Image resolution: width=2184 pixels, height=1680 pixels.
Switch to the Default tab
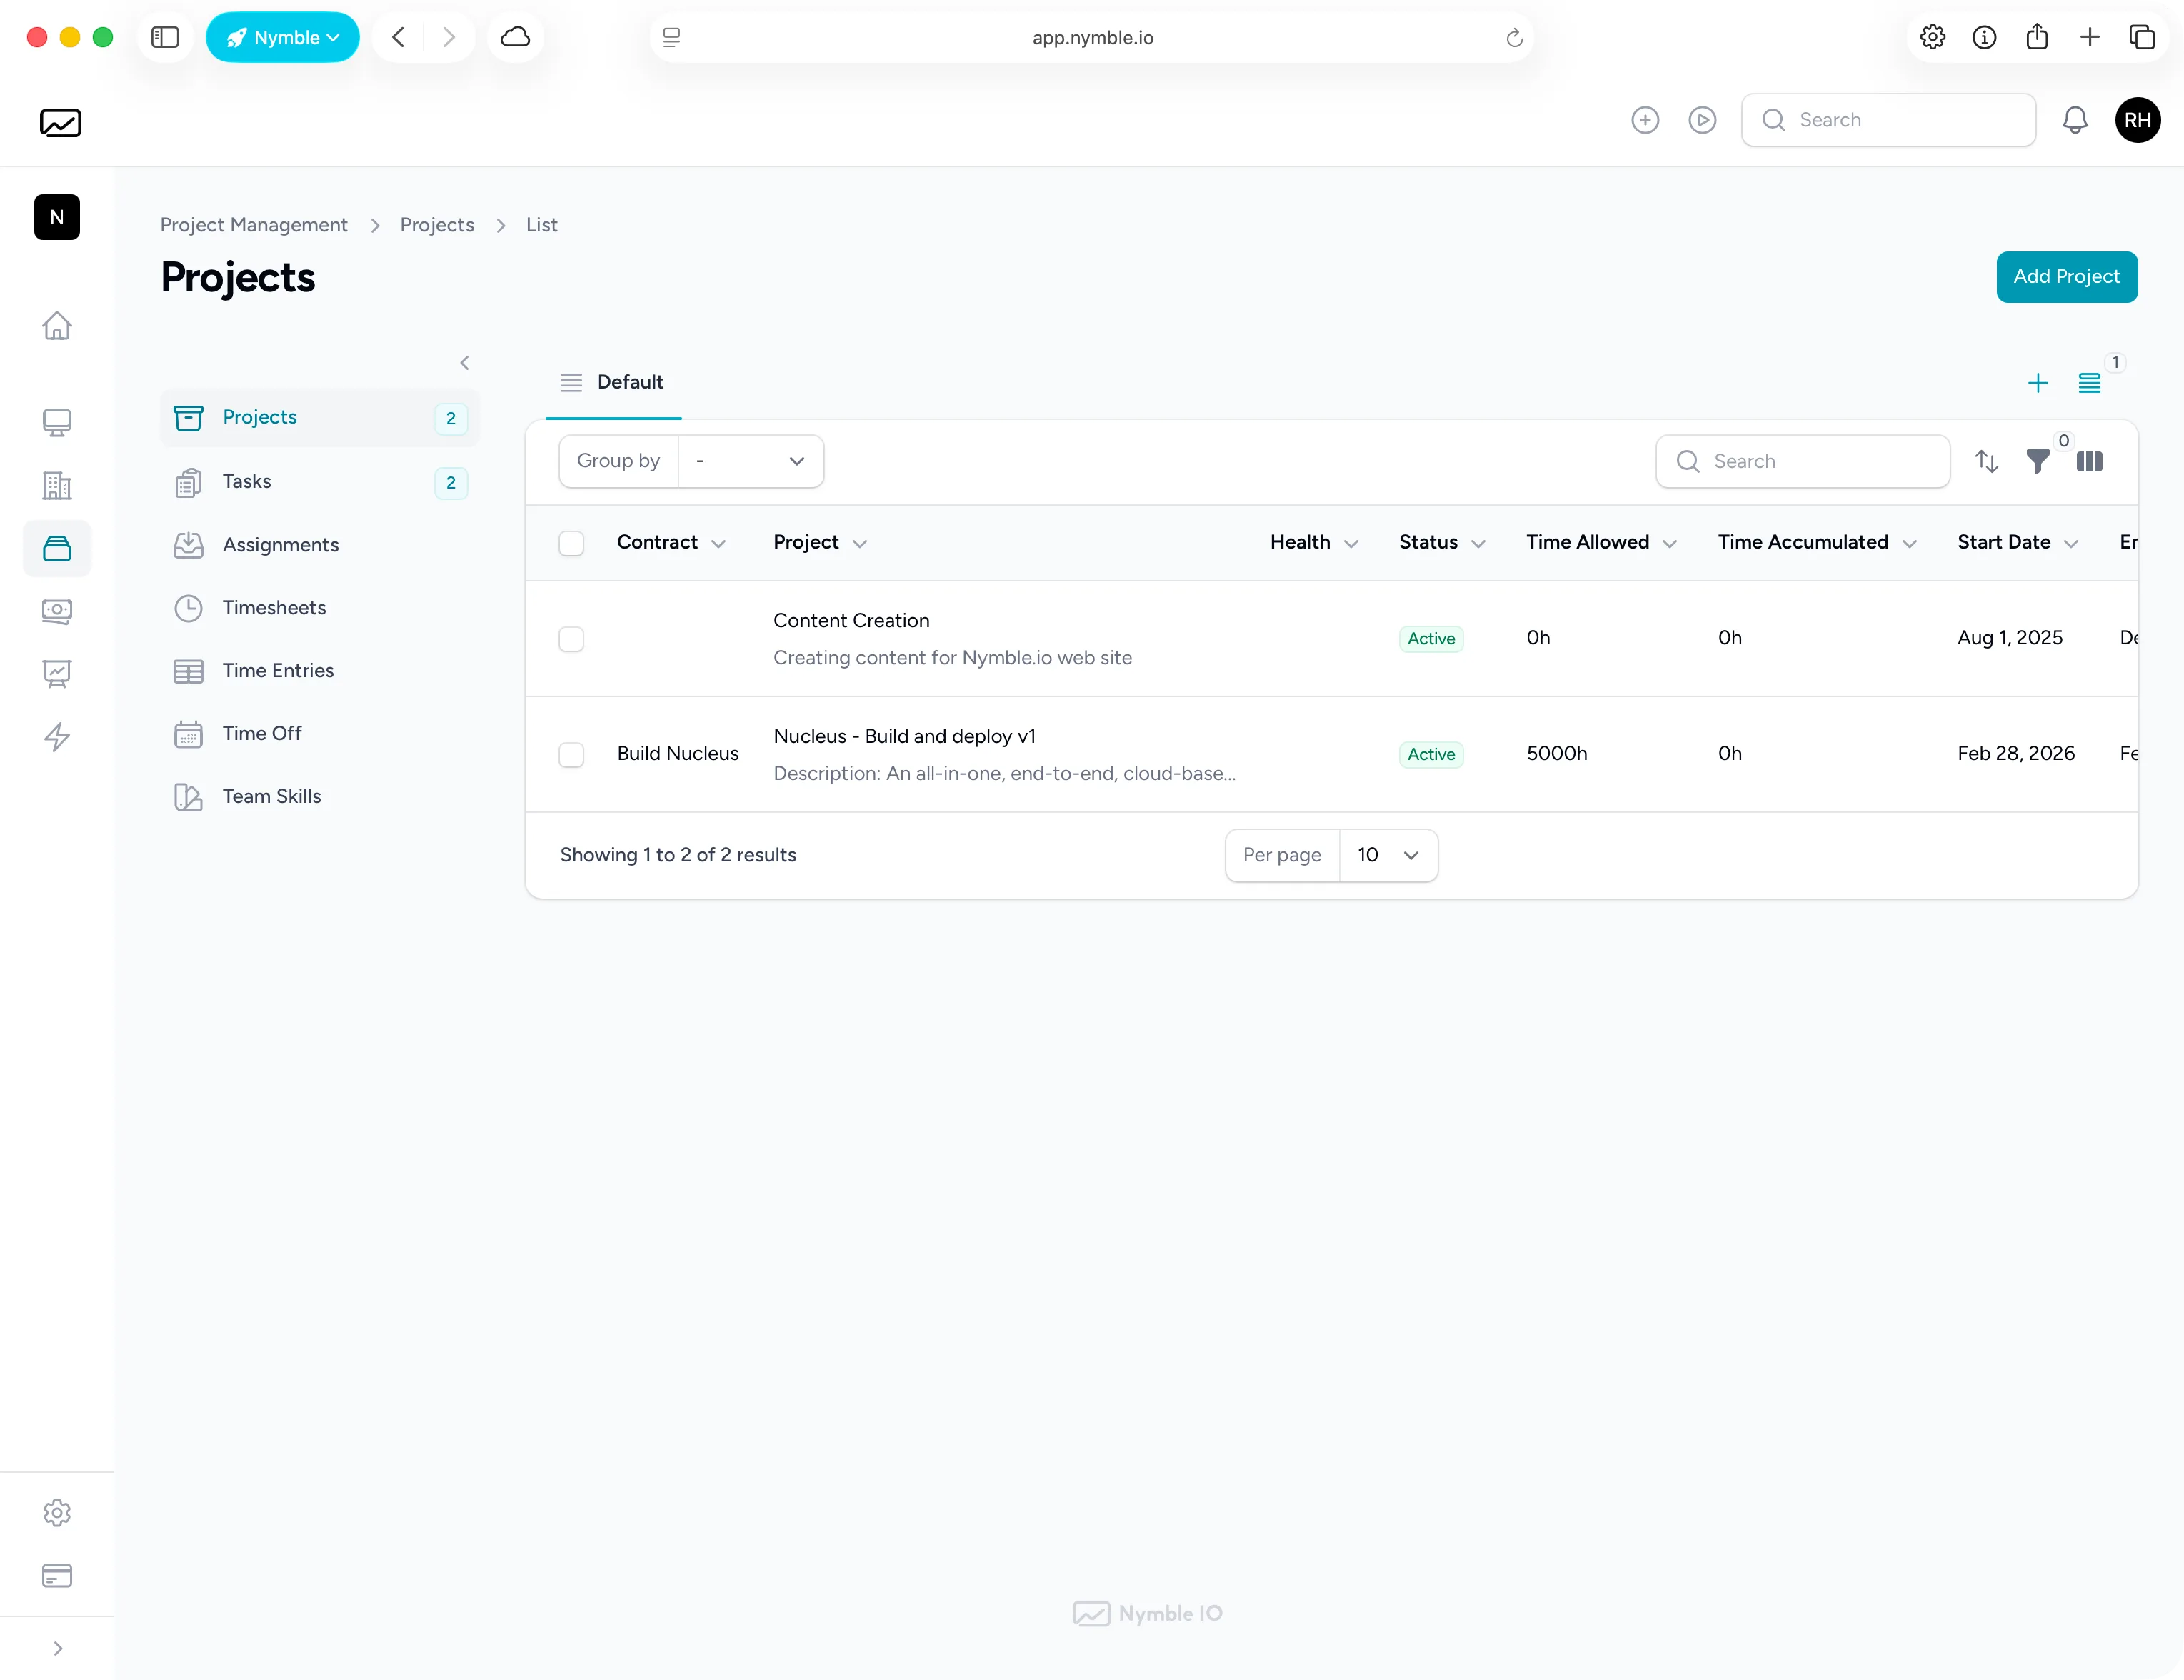[x=630, y=382]
